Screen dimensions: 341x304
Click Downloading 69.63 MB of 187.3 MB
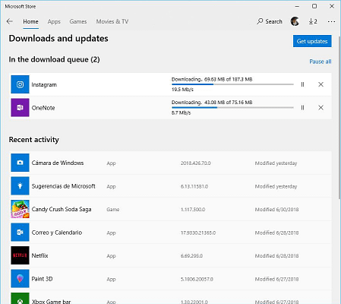click(212, 79)
